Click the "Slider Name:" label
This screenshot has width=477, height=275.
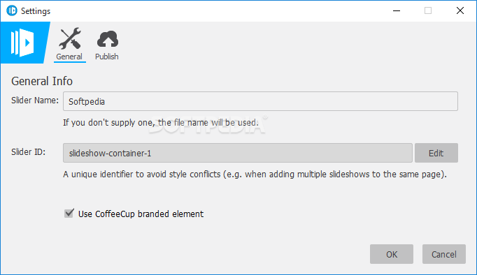tap(35, 101)
